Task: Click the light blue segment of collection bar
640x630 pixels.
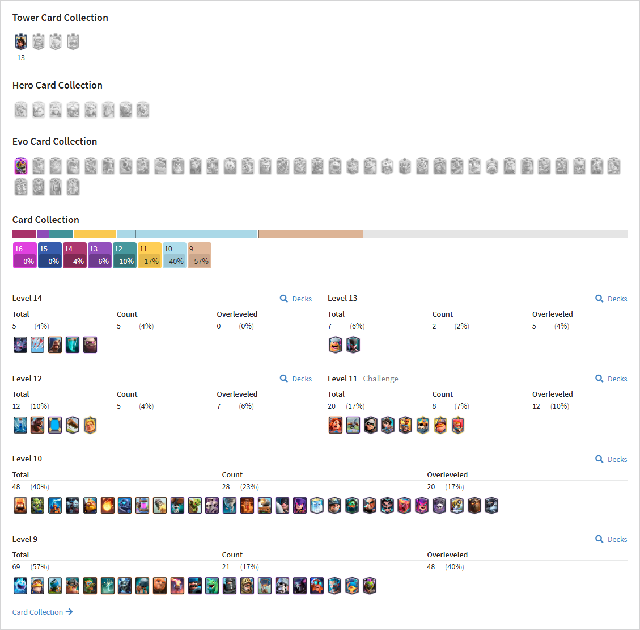Action: pyautogui.click(x=187, y=234)
